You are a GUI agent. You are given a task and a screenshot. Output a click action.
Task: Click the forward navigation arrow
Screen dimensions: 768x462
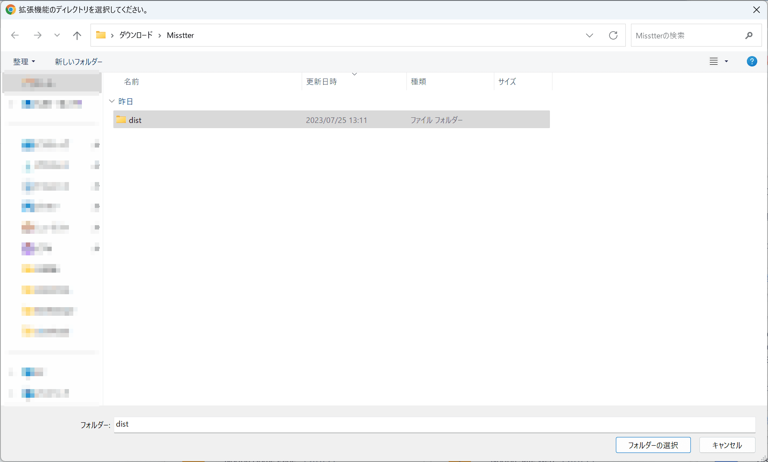coord(37,35)
